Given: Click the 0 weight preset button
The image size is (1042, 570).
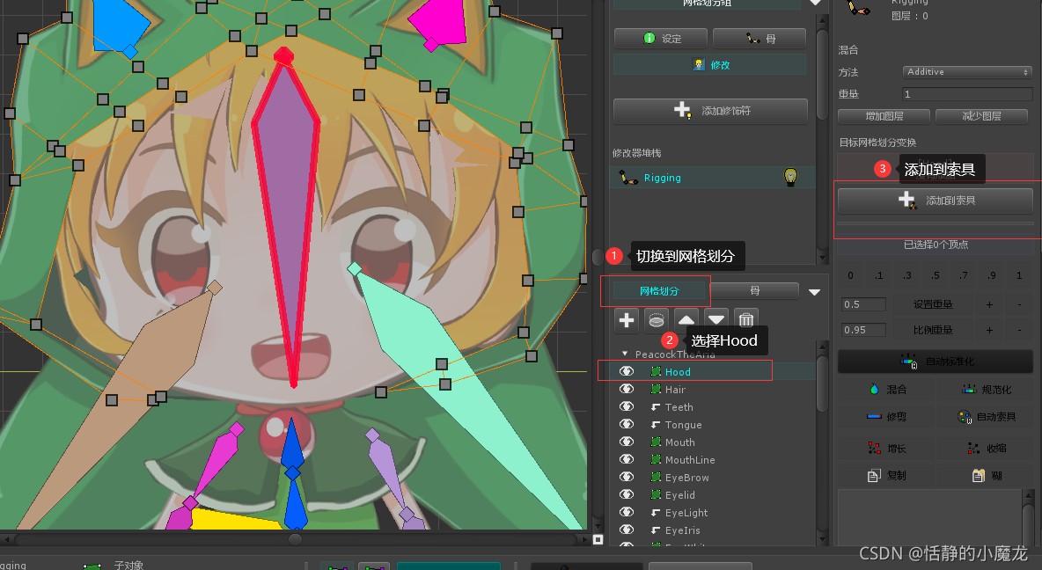Looking at the screenshot, I should (x=851, y=275).
